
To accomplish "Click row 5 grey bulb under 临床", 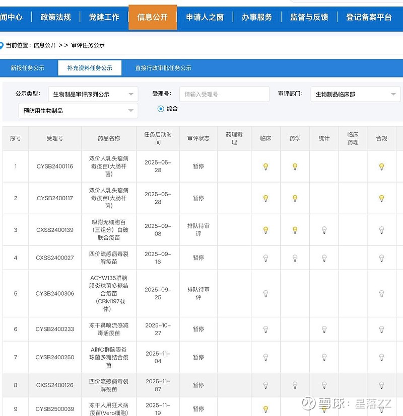I will [x=265, y=293].
